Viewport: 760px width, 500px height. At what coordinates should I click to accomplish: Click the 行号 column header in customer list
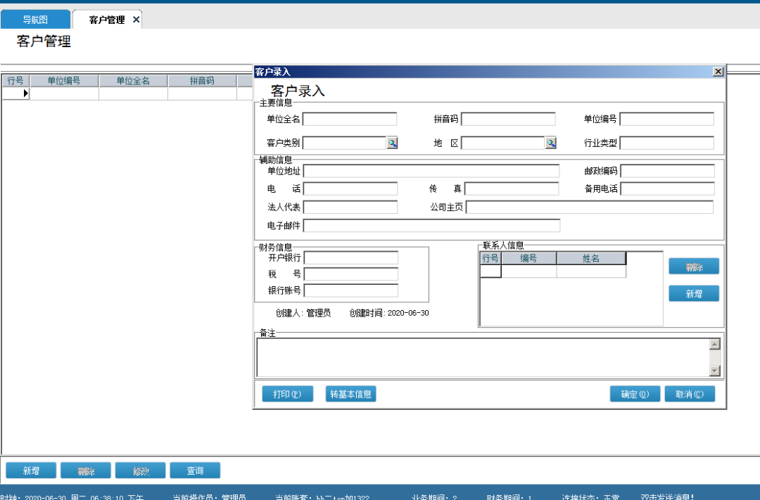pyautogui.click(x=15, y=81)
